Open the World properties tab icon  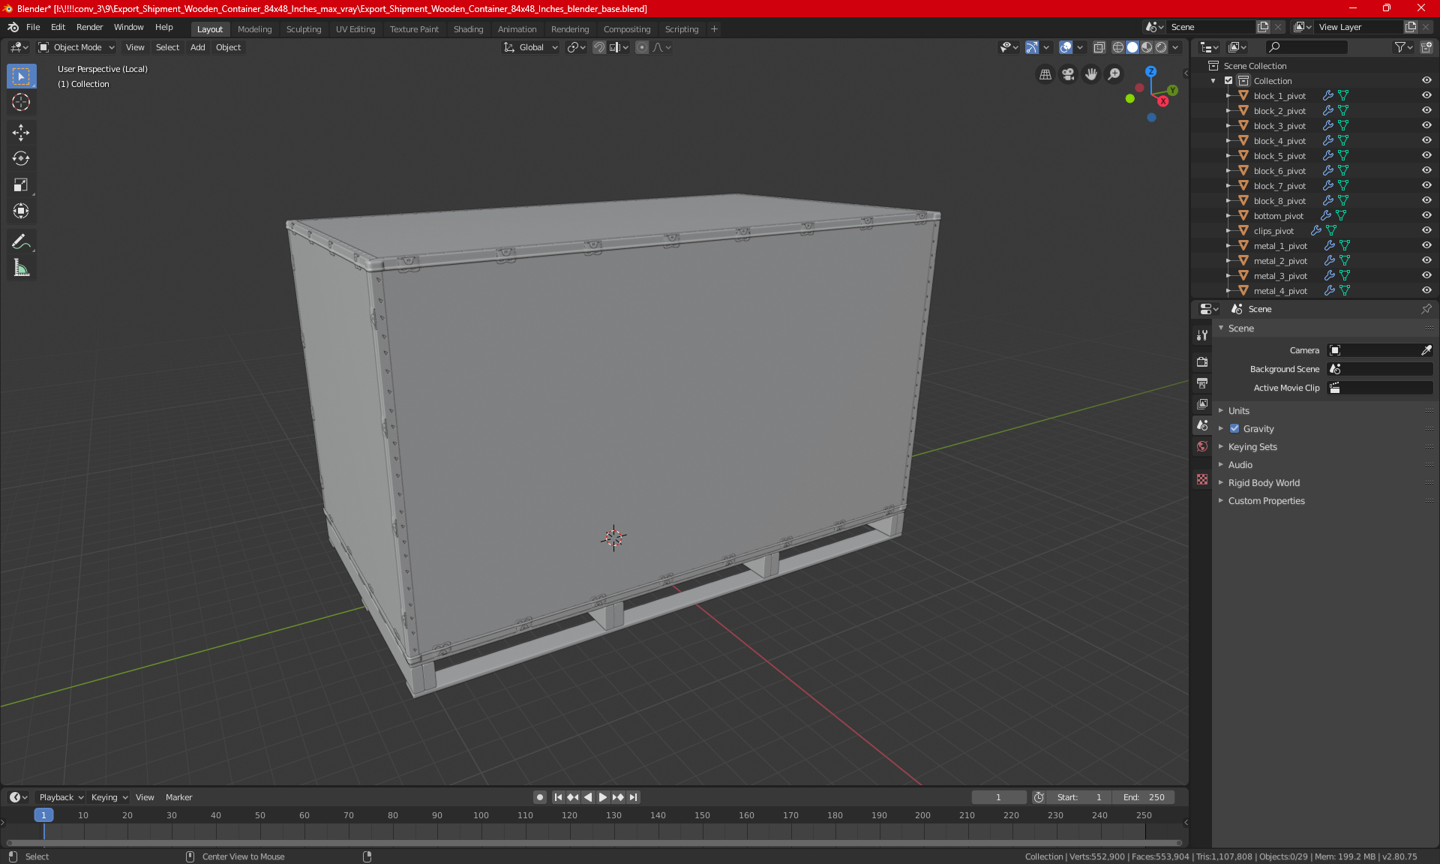[x=1202, y=446]
